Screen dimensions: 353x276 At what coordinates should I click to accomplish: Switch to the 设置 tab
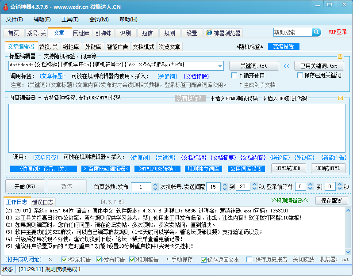(192, 33)
